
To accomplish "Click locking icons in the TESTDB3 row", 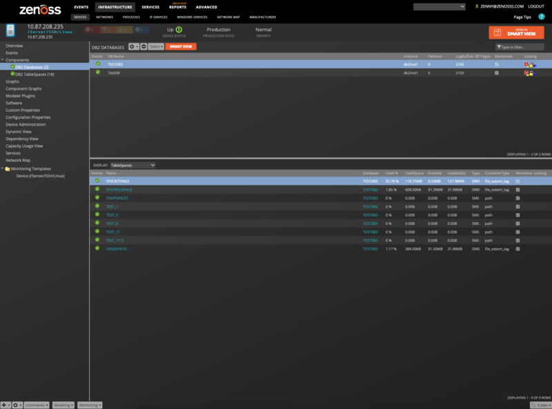I will (x=530, y=64).
